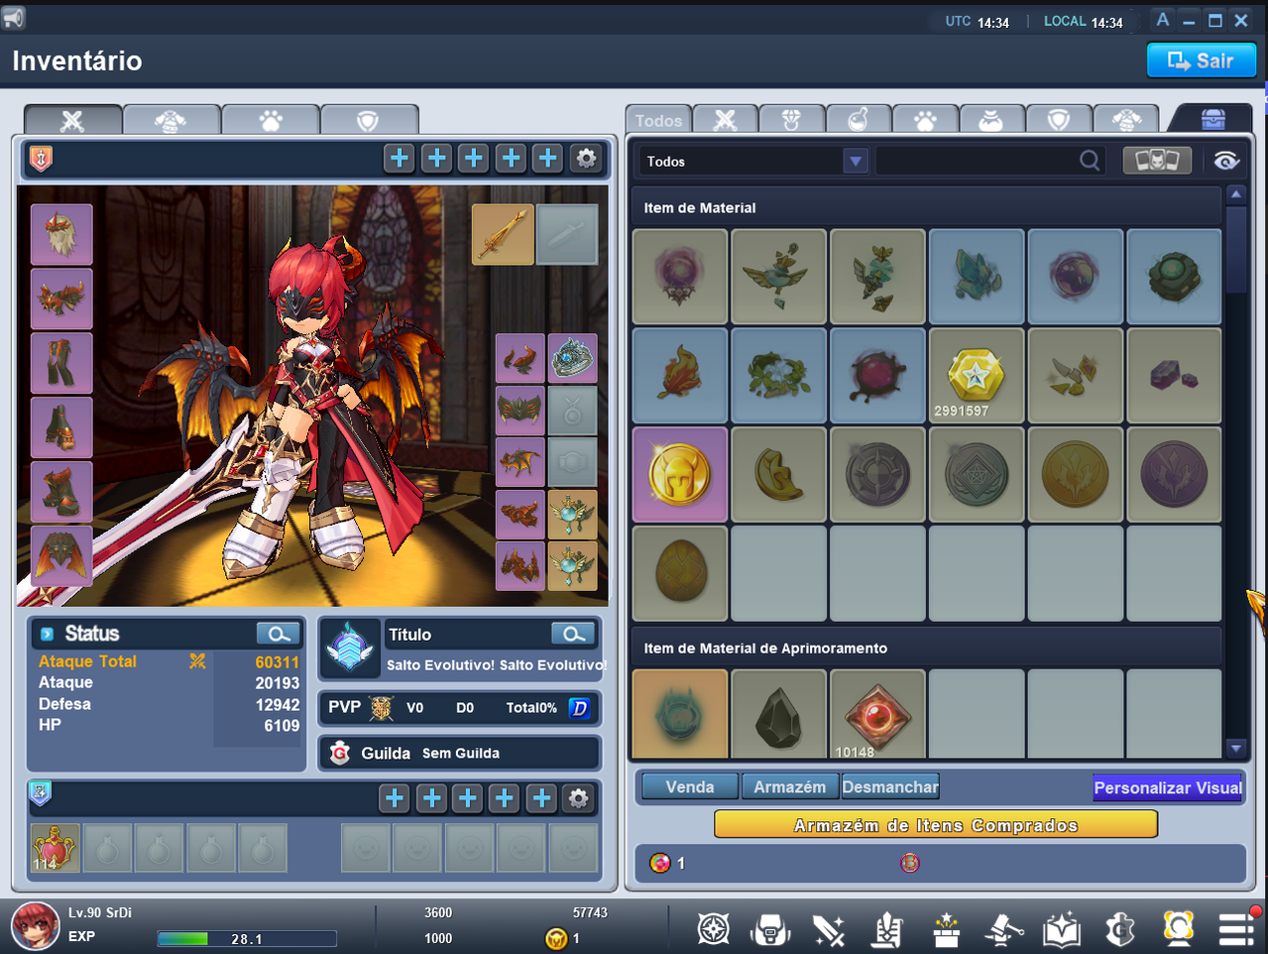Click the Armazém storage button
The image size is (1268, 954).
click(x=789, y=786)
